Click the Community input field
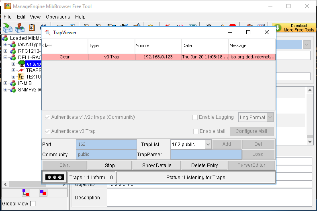 pos(106,155)
